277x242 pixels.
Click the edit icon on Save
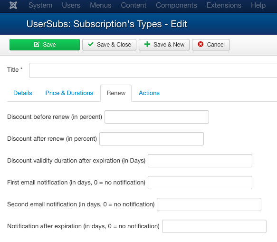pyautogui.click(x=37, y=44)
